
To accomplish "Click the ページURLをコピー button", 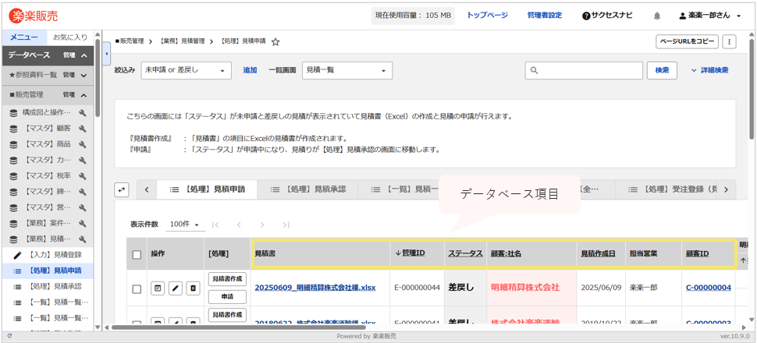I will point(687,41).
